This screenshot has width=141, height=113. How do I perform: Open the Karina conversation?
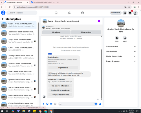(x=18, y=49)
